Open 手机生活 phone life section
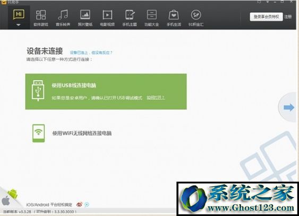This screenshot has width=299, height=216. pyautogui.click(x=174, y=18)
